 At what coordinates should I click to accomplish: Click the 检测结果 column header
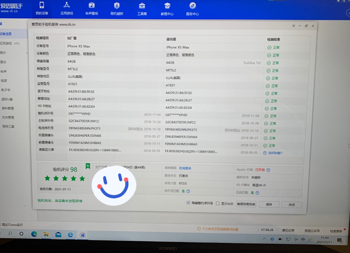(x=274, y=39)
